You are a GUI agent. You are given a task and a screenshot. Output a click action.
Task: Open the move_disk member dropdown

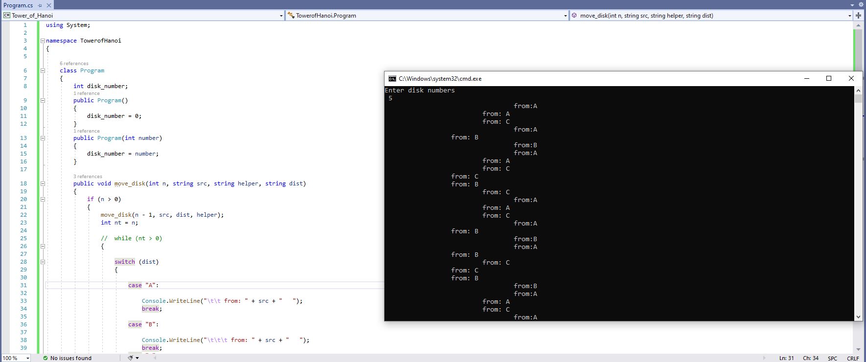[849, 16]
